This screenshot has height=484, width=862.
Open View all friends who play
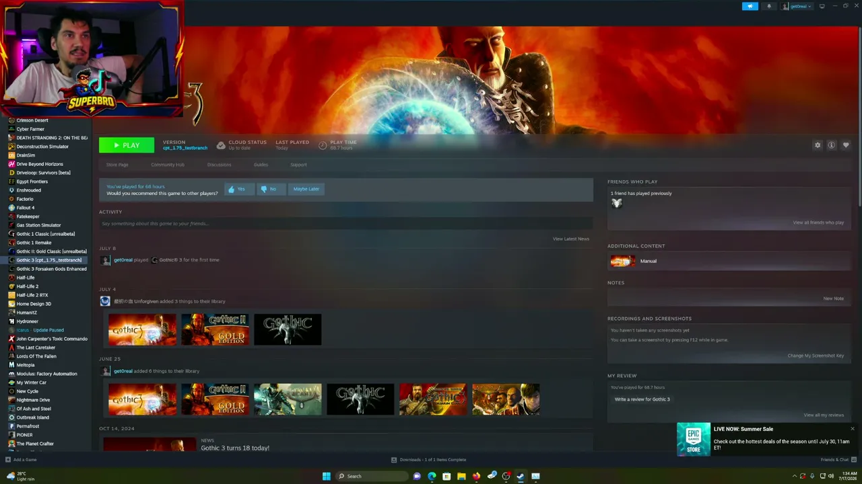(x=818, y=223)
